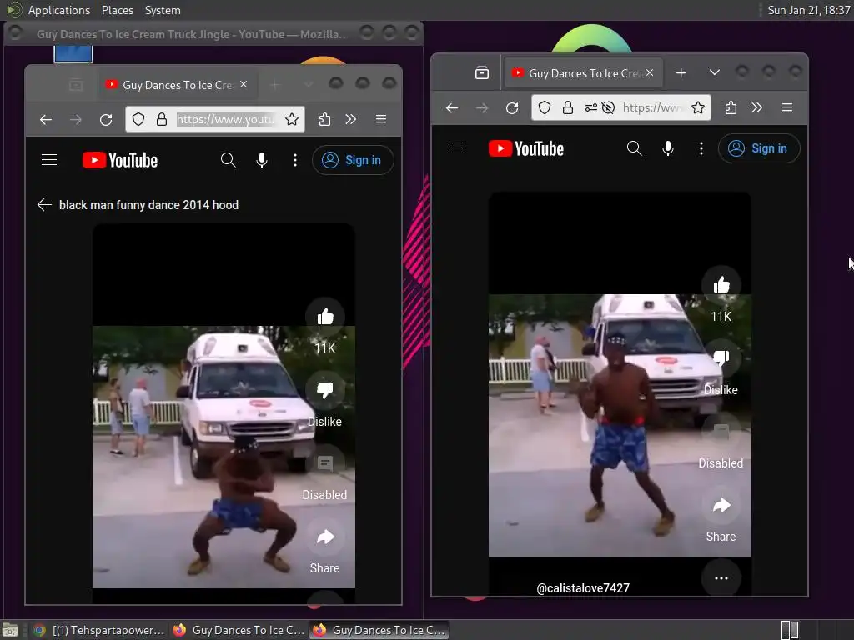854x640 pixels.
Task: Click autoplay blocked icon in right window
Action: (x=608, y=107)
